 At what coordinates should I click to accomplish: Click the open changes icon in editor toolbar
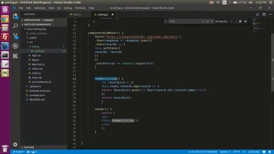pos(257,15)
